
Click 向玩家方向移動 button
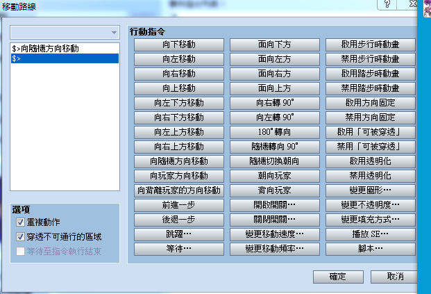click(179, 176)
